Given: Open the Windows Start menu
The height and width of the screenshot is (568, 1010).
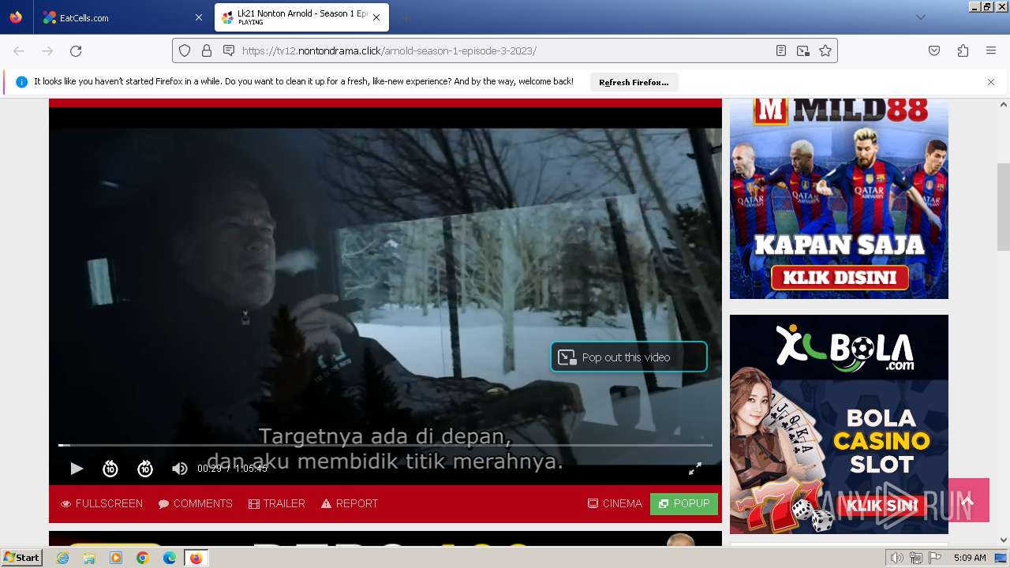Looking at the screenshot, I should tap(21, 558).
